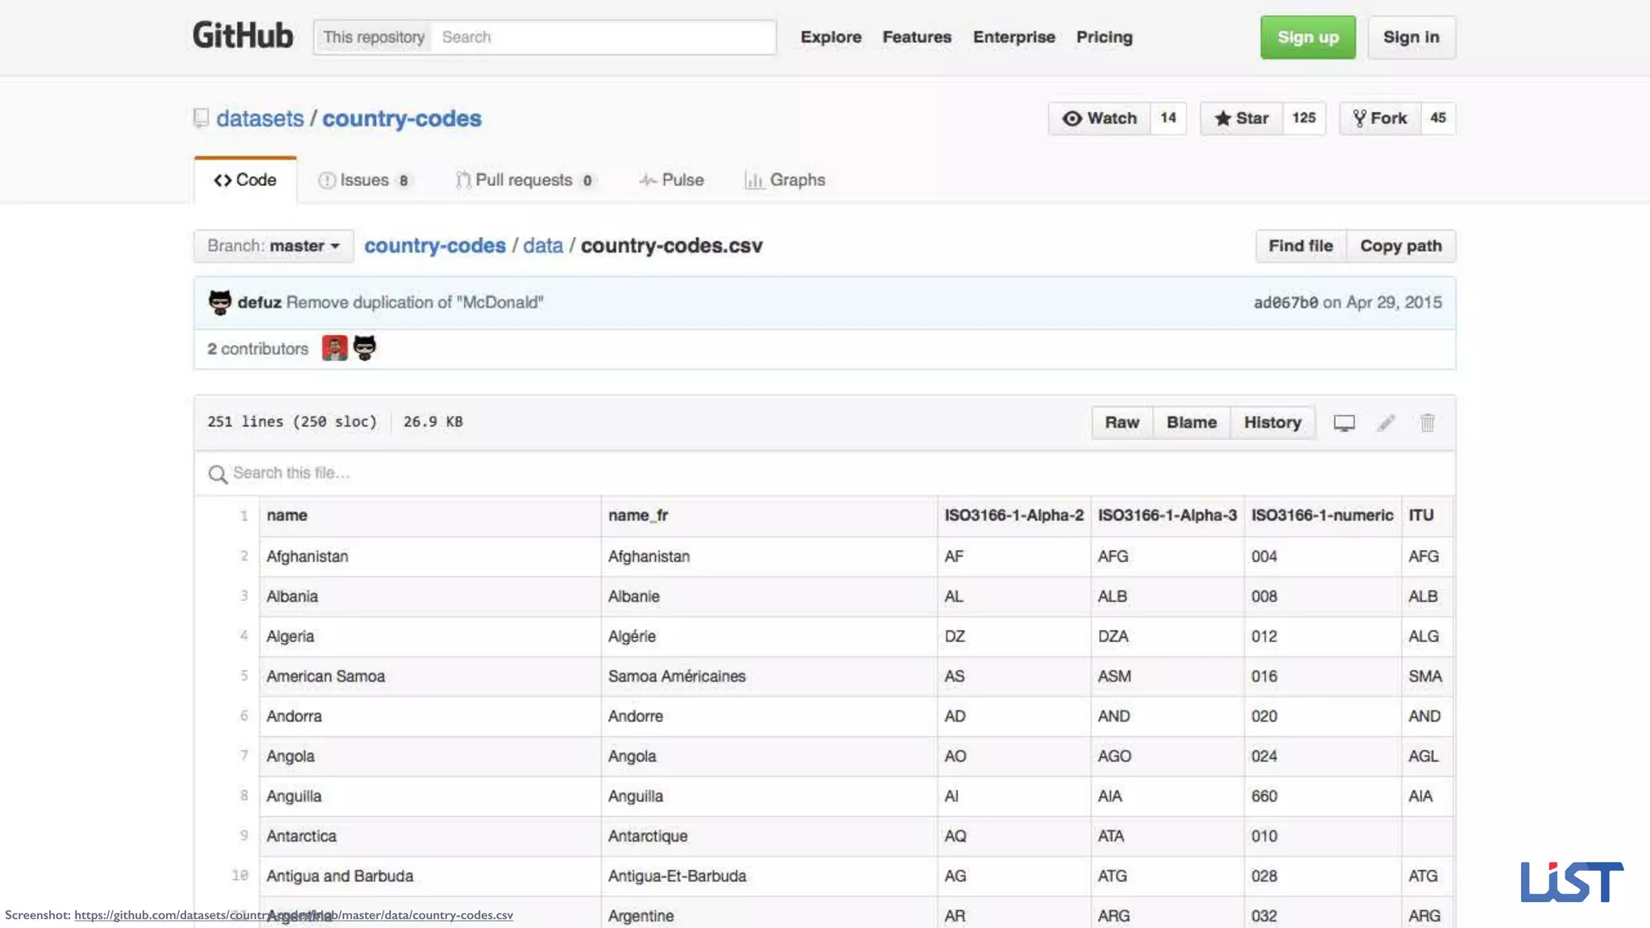Click the GitHub logo
The height and width of the screenshot is (928, 1650).
click(243, 36)
